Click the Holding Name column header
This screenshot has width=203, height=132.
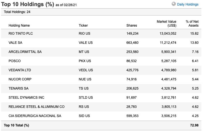[x=19, y=26]
